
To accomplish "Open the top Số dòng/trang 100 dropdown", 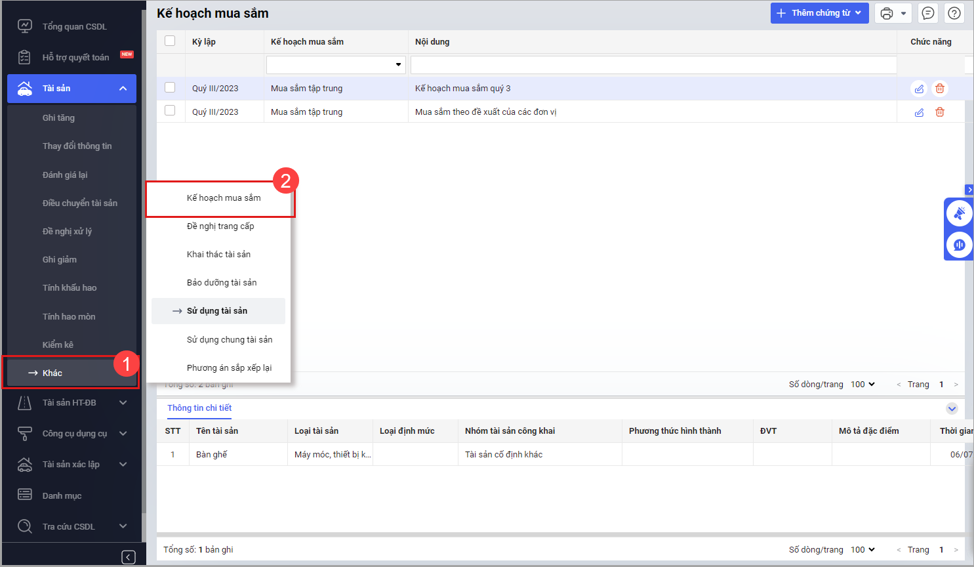I will [x=862, y=385].
